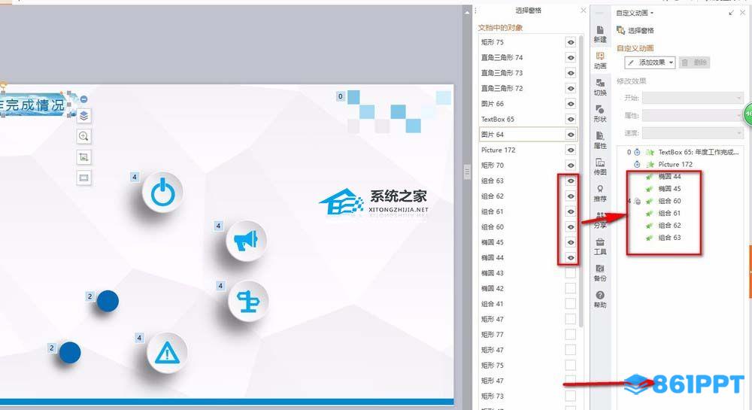Viewport: 752px width, 410px height.
Task: Hide 椭圆 45 via eye icon
Action: [x=570, y=242]
